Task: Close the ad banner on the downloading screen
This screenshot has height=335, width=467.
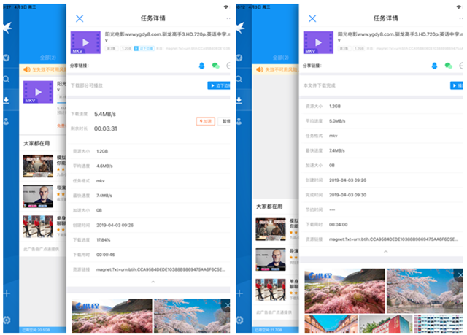Action: tap(227, 305)
